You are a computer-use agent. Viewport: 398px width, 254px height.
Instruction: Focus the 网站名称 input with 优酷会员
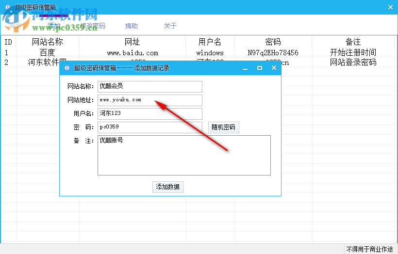click(x=150, y=87)
